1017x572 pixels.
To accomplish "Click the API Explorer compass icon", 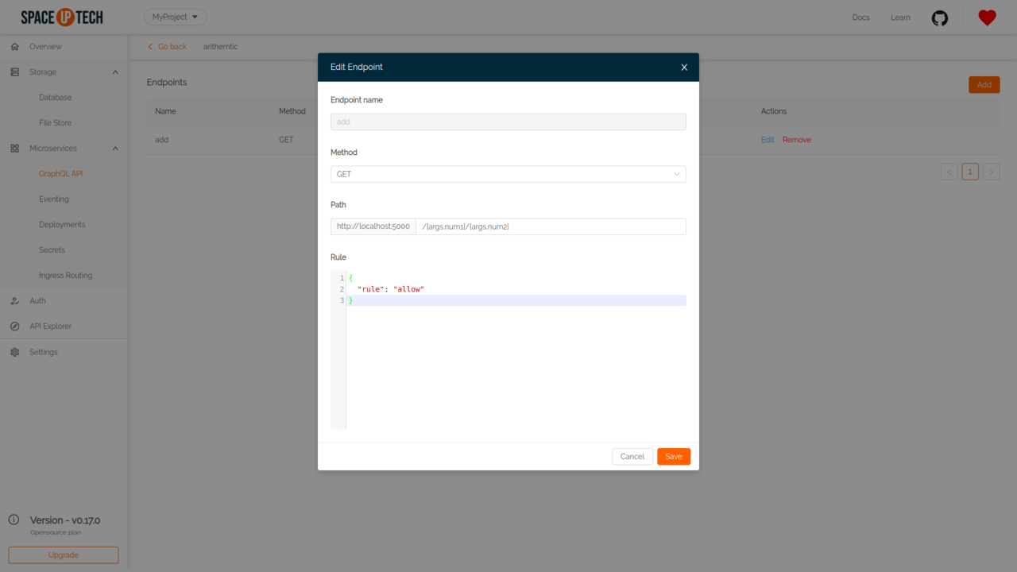I will 14,326.
